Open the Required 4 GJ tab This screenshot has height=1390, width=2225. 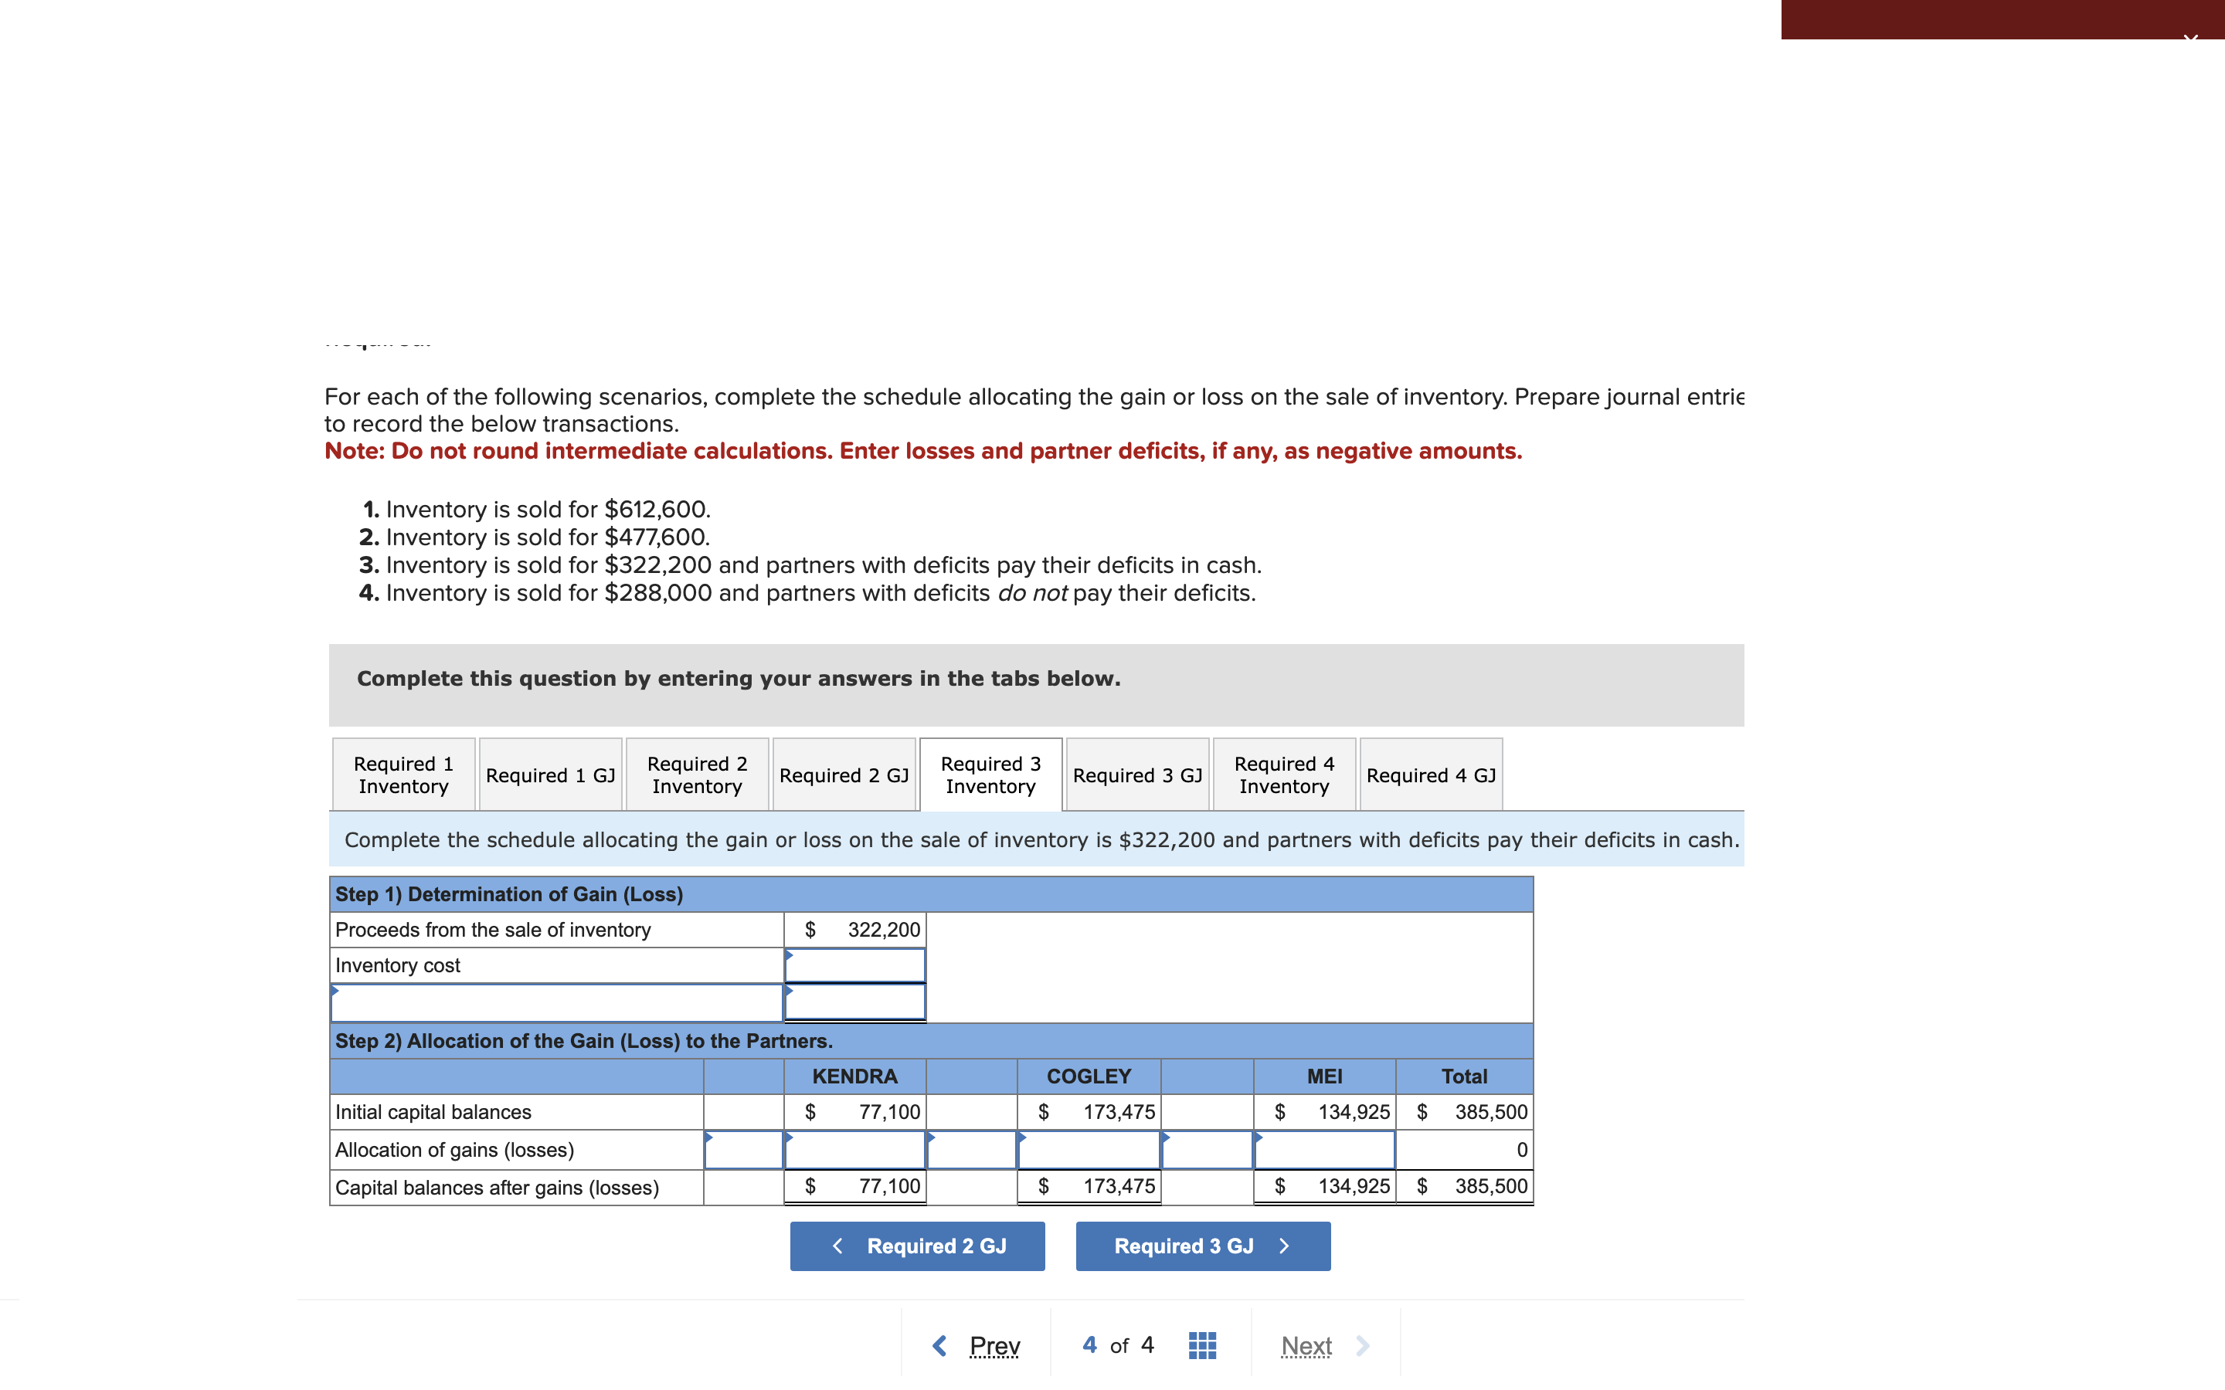pyautogui.click(x=1431, y=775)
